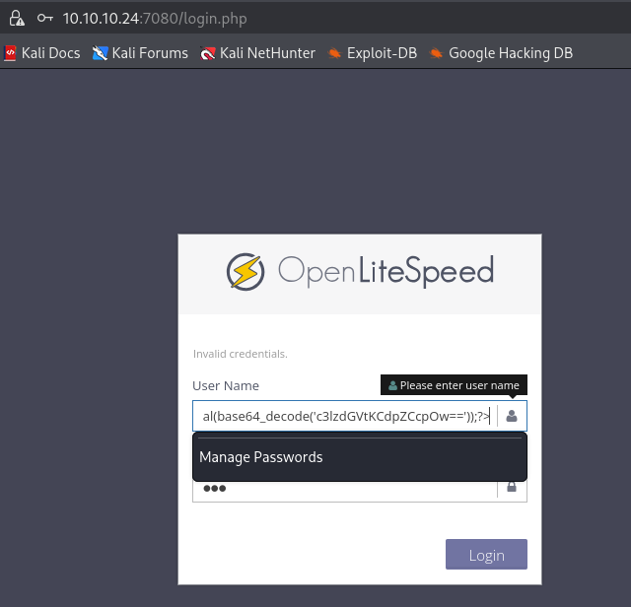Click the User Name label

coord(226,385)
